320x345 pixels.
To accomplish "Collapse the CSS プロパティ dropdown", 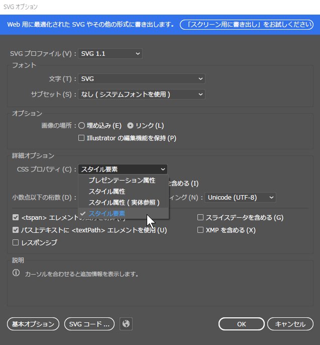I will pos(123,169).
